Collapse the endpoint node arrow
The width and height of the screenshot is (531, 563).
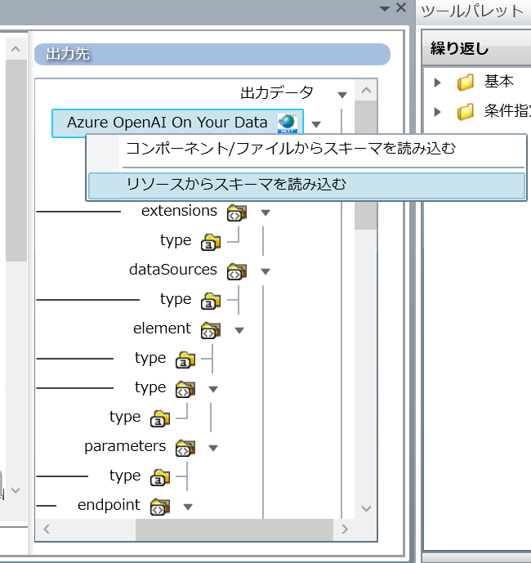(x=188, y=507)
